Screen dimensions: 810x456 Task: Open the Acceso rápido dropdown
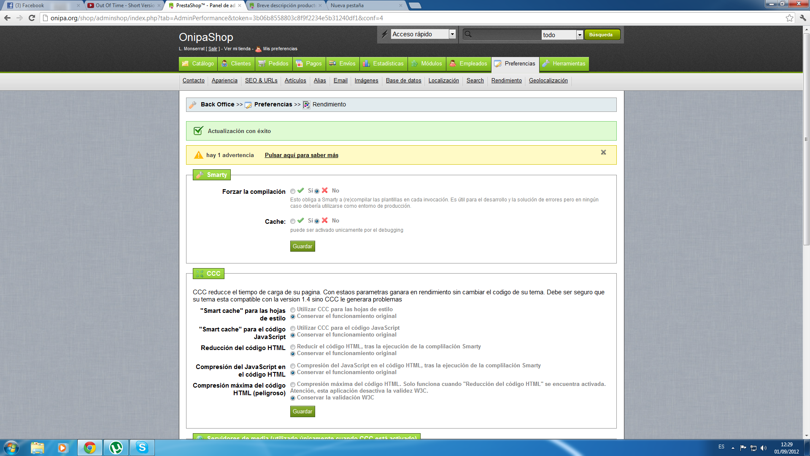tap(423, 34)
